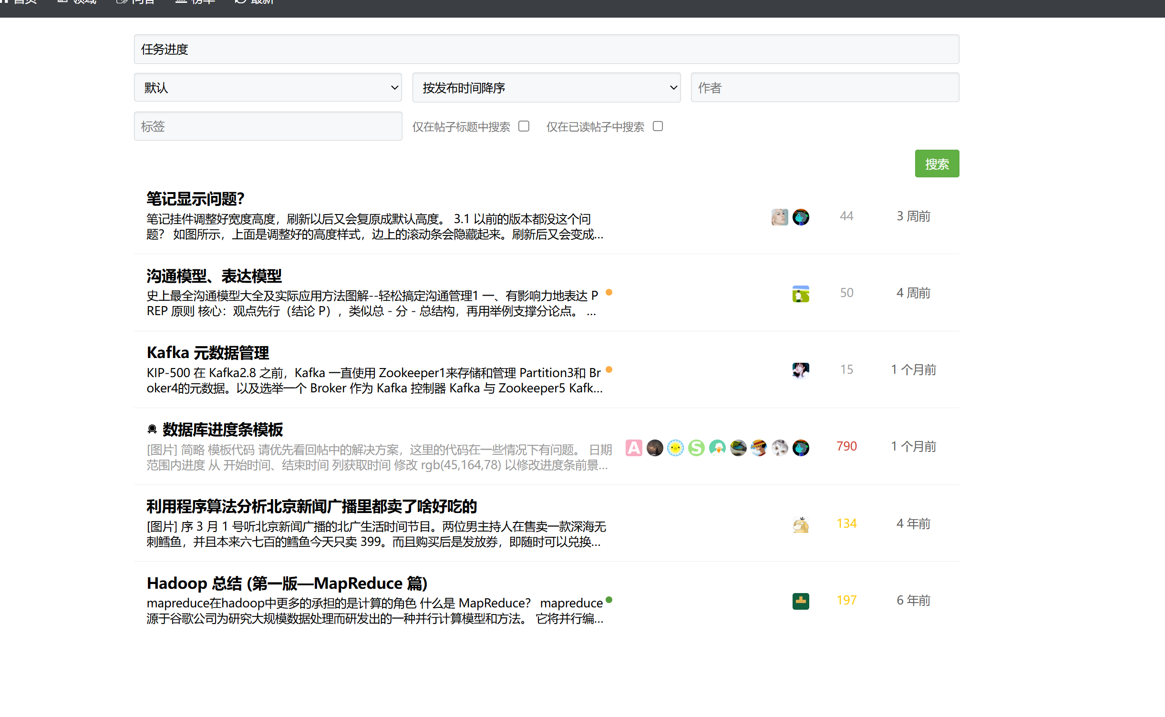
Task: Enable 仅在帖子标题中搜索 checkbox
Action: click(524, 126)
